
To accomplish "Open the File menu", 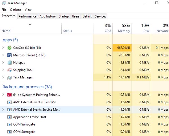I will tap(4, 10).
